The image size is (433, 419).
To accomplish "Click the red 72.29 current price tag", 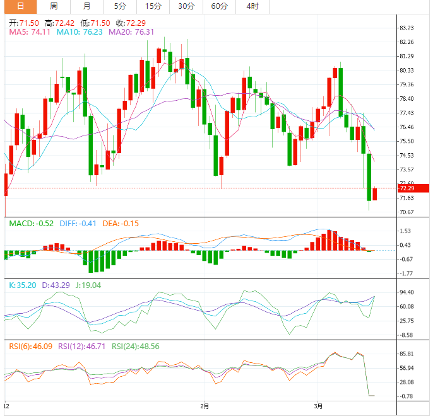I will tap(406, 188).
